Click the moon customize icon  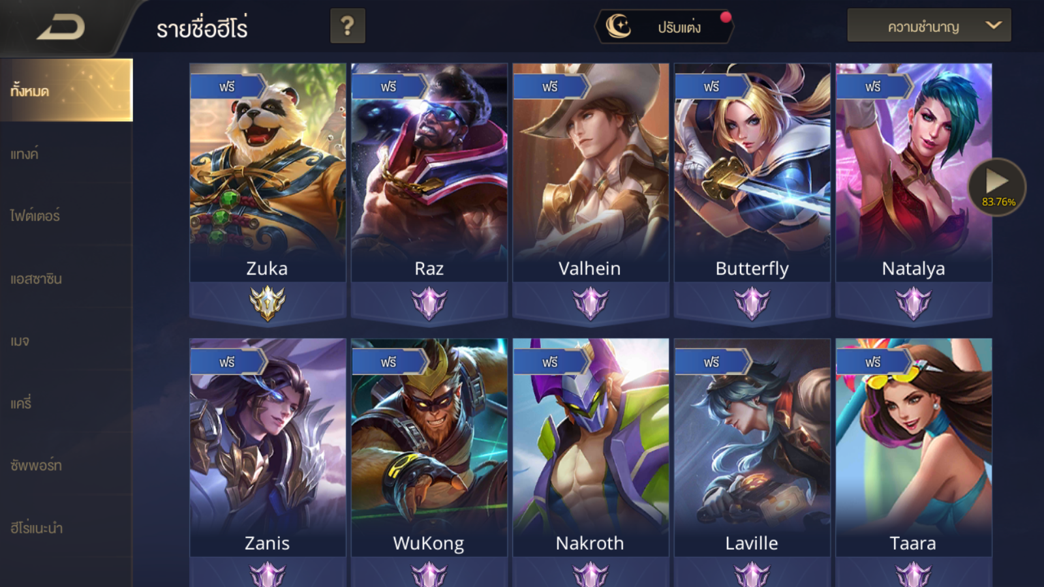[x=618, y=26]
